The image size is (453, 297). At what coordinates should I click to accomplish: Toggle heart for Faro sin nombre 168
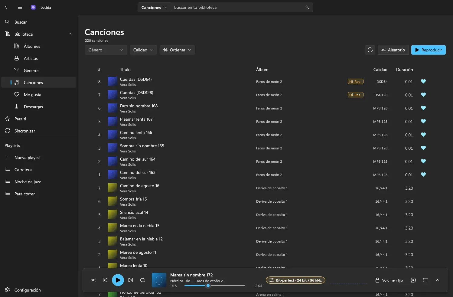(x=423, y=108)
